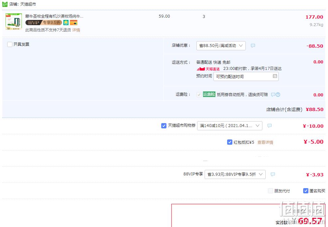Open the 蒙牛圣牧全程有机沙漠牧场纯牛 product title
328x227 pixels.
[x=54, y=16]
